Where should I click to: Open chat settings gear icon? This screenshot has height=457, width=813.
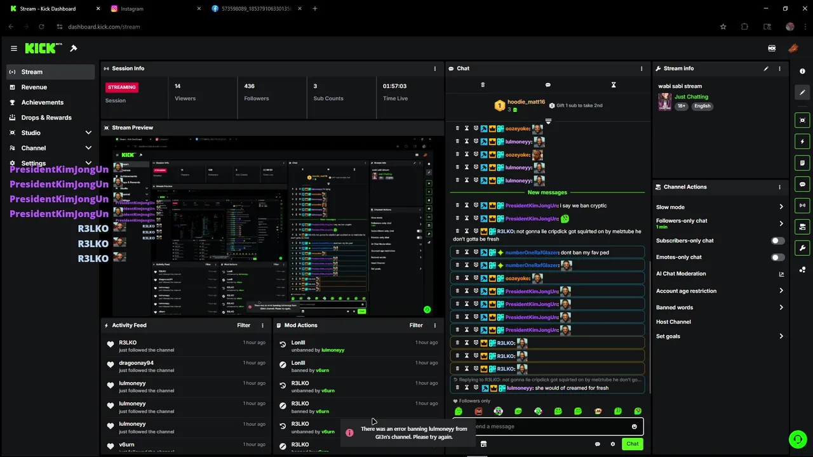613,444
